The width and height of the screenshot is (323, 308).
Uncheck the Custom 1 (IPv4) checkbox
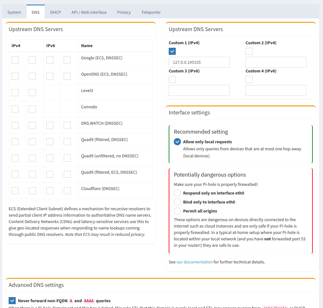(172, 51)
